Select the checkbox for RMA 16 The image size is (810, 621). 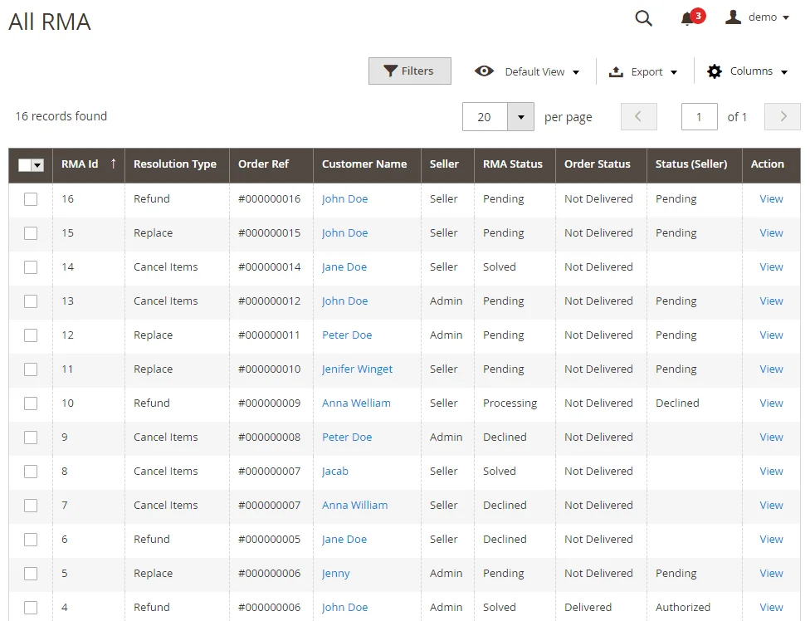(31, 199)
